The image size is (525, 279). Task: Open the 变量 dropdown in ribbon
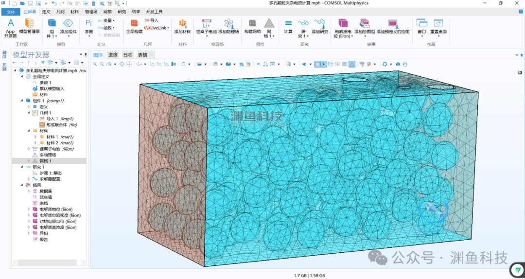(x=106, y=20)
